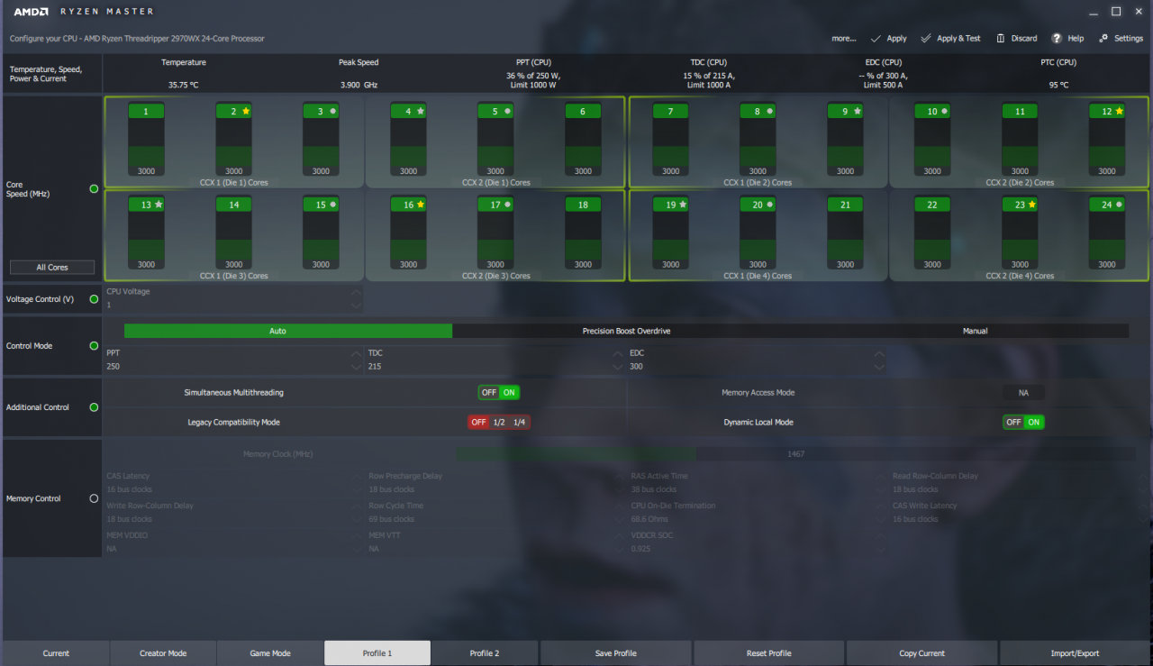Increase CPU Voltage with up arrow
Image resolution: width=1153 pixels, height=666 pixels.
(357, 292)
